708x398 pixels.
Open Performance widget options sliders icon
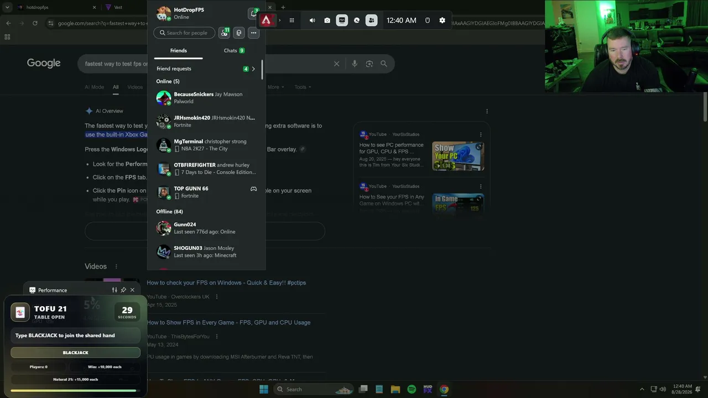114,290
